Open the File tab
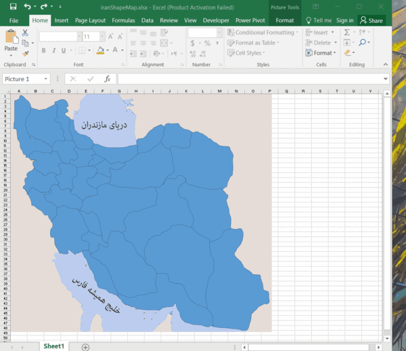 14,21
